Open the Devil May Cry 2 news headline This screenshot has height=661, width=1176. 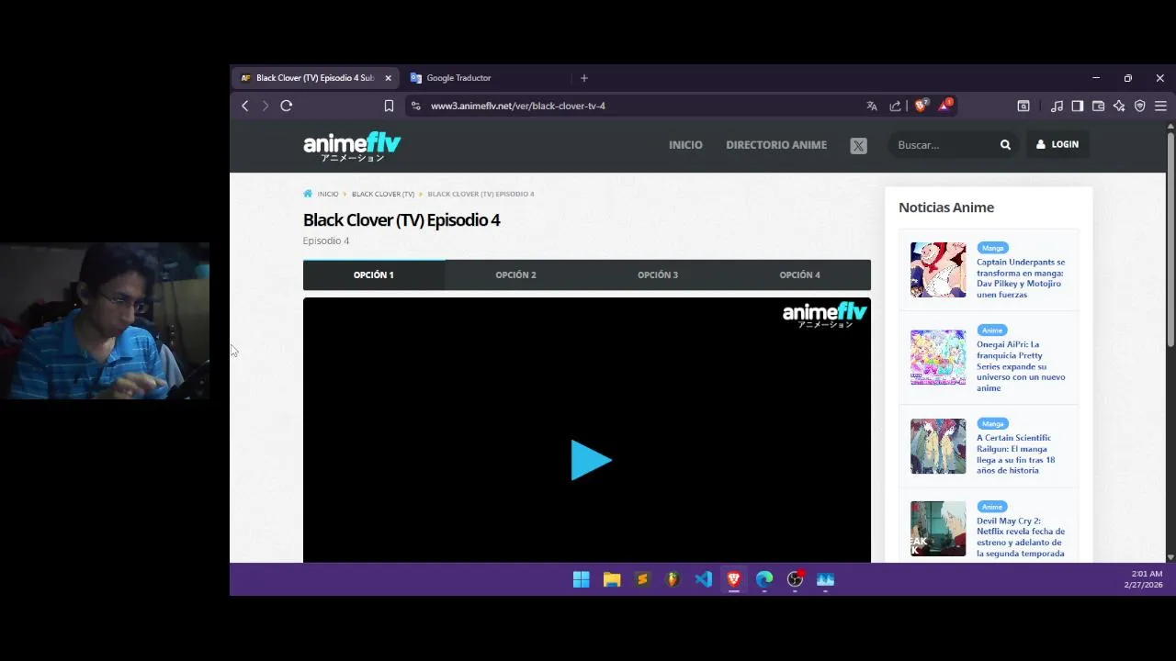(x=1021, y=537)
